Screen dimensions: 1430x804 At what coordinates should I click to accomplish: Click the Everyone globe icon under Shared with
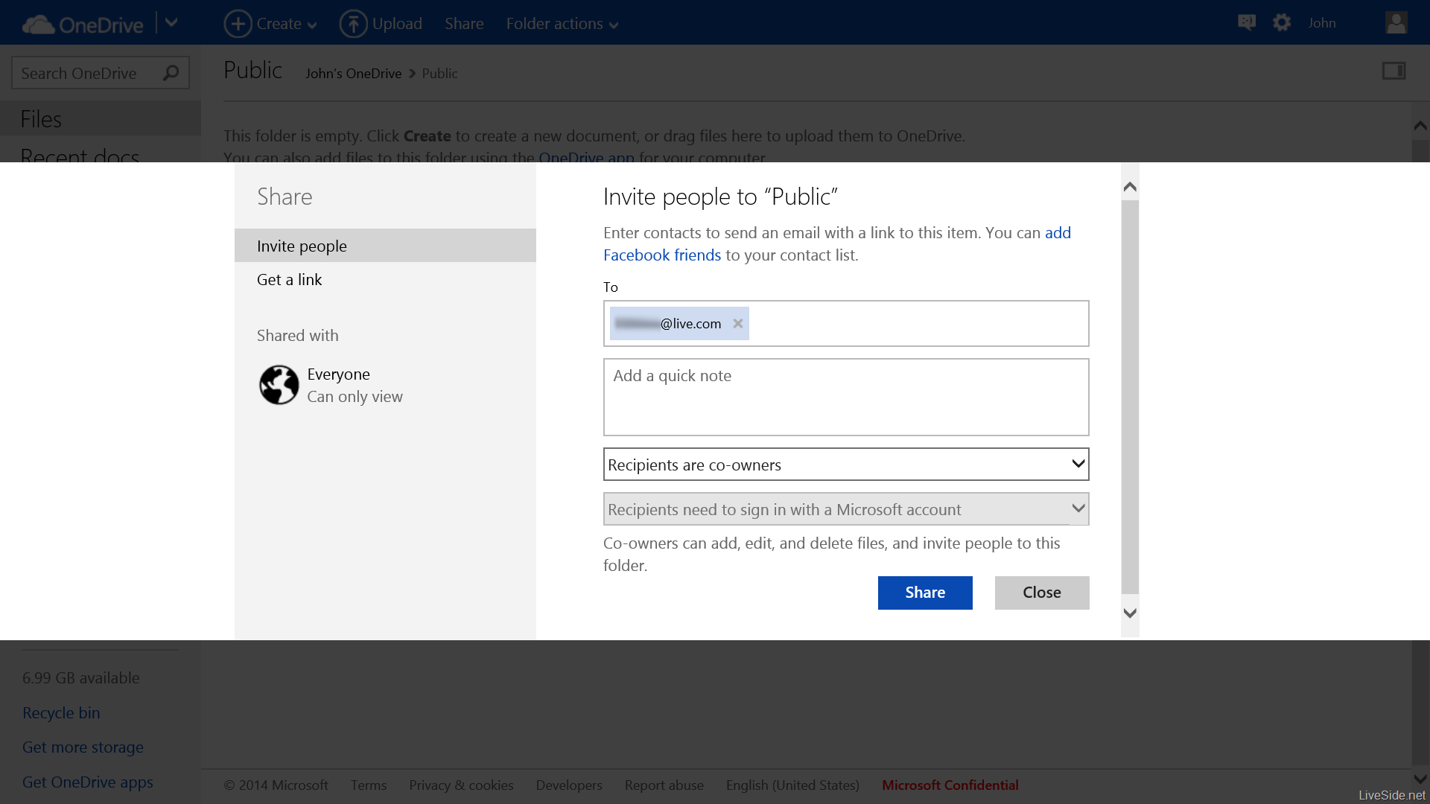279,385
